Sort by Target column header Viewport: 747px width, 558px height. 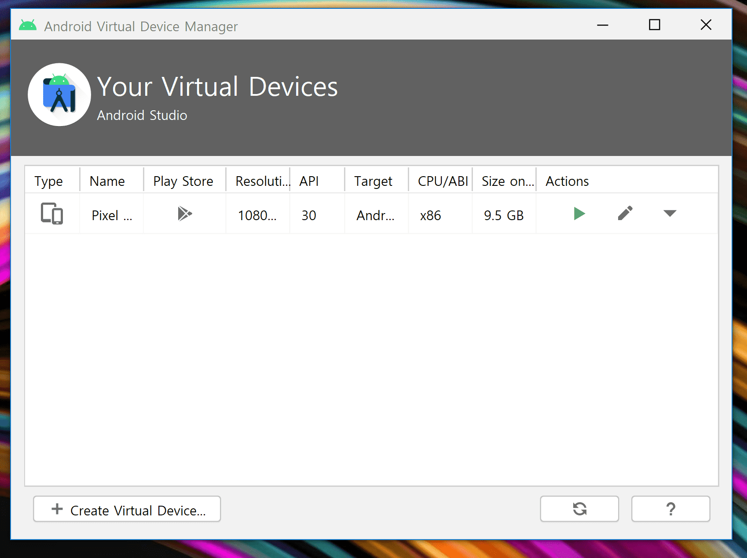(x=377, y=181)
